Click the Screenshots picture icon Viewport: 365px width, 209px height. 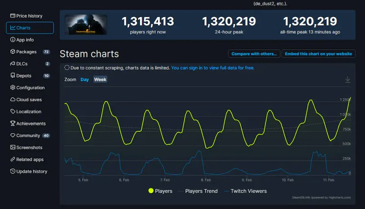(13, 147)
